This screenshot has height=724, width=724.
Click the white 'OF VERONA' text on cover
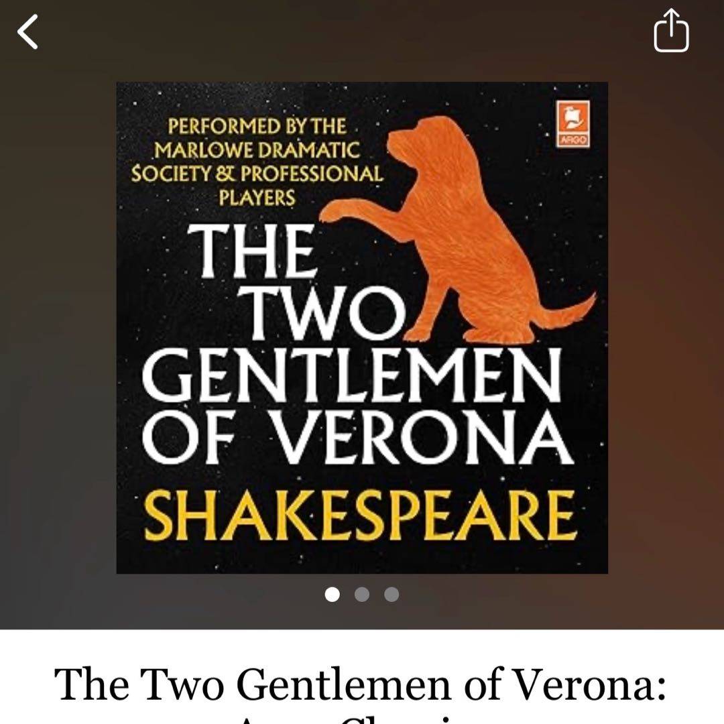(358, 437)
